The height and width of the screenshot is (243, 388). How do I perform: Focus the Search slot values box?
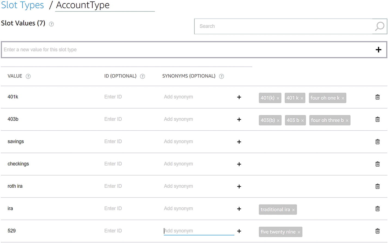[x=283, y=26]
